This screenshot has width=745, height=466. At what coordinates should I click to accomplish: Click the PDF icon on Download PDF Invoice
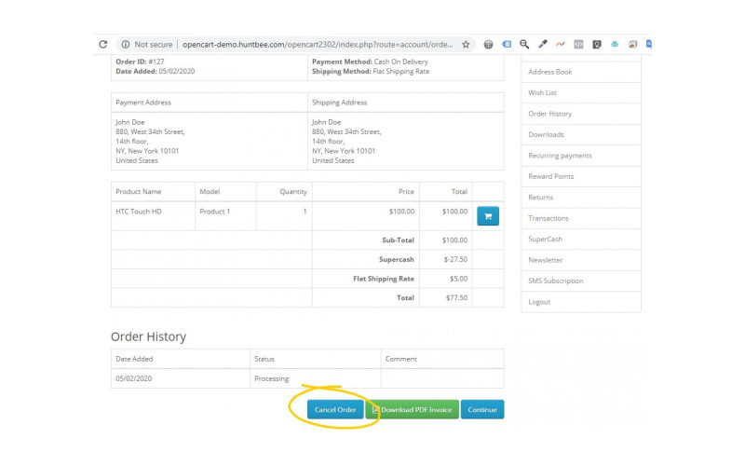(x=375, y=409)
